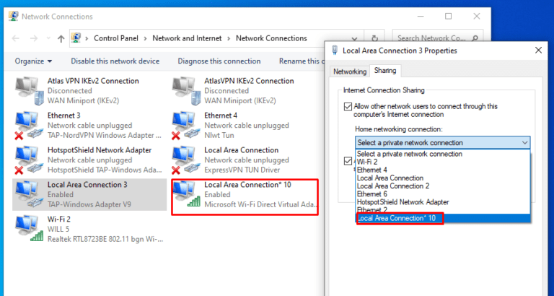Select the Sharing tab

(x=385, y=70)
